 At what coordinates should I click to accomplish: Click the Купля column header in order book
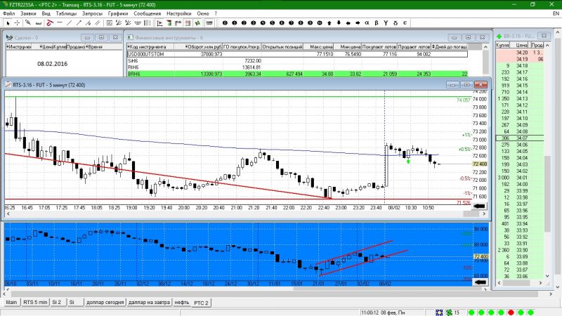[502, 45]
